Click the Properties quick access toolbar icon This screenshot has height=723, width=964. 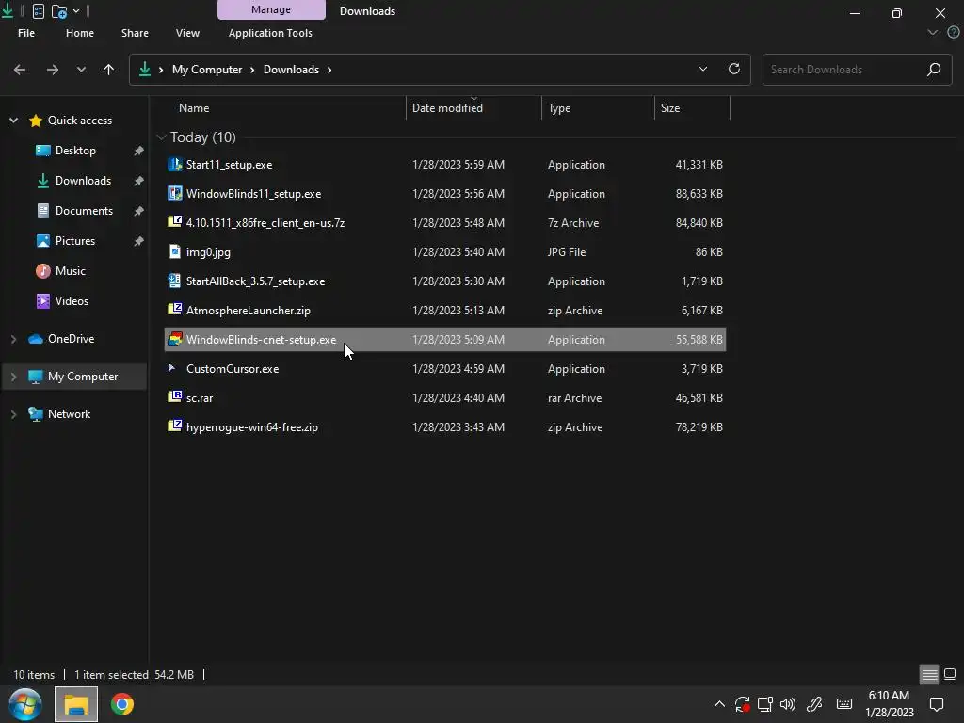point(38,11)
